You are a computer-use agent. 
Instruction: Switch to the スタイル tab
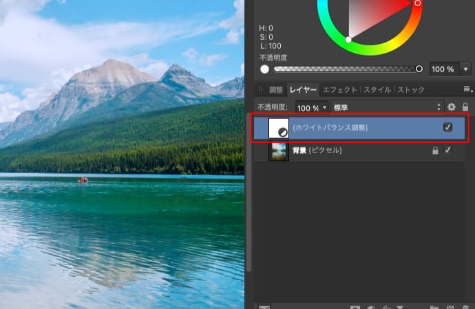coord(377,90)
